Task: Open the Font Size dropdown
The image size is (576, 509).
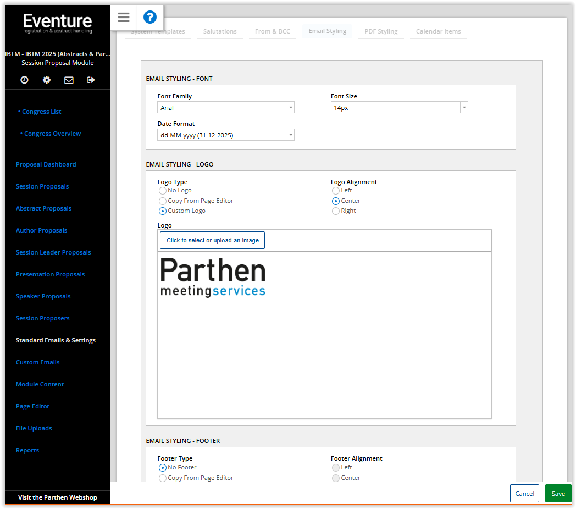Action: [400, 108]
